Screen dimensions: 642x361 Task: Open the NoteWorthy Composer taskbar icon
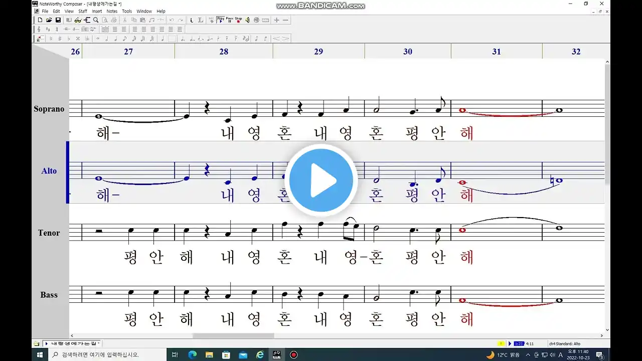click(276, 354)
